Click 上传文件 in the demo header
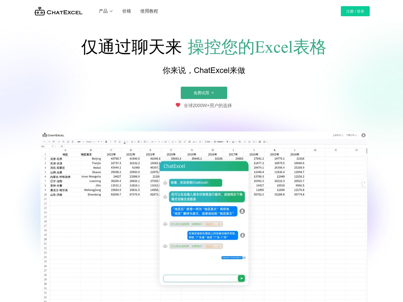Viewport: 403px width, 302px height. click(x=338, y=135)
